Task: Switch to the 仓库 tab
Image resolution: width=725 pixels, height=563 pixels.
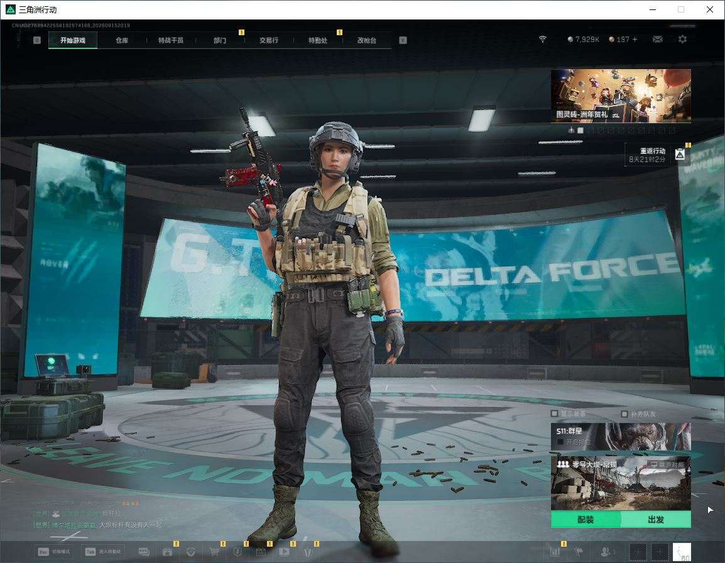Action: [122, 40]
